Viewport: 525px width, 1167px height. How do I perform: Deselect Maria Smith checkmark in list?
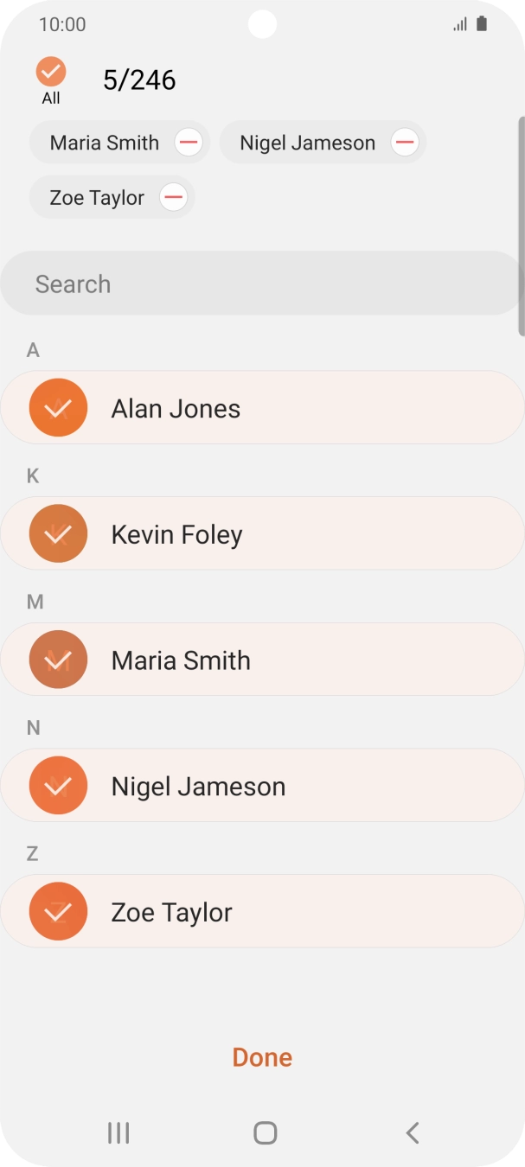[58, 660]
